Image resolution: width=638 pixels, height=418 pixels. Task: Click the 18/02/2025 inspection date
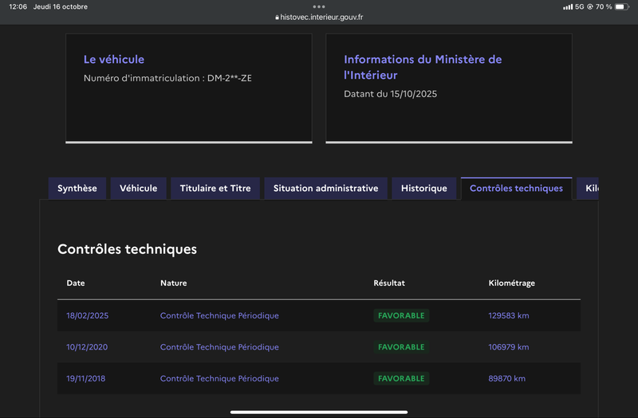pos(87,316)
